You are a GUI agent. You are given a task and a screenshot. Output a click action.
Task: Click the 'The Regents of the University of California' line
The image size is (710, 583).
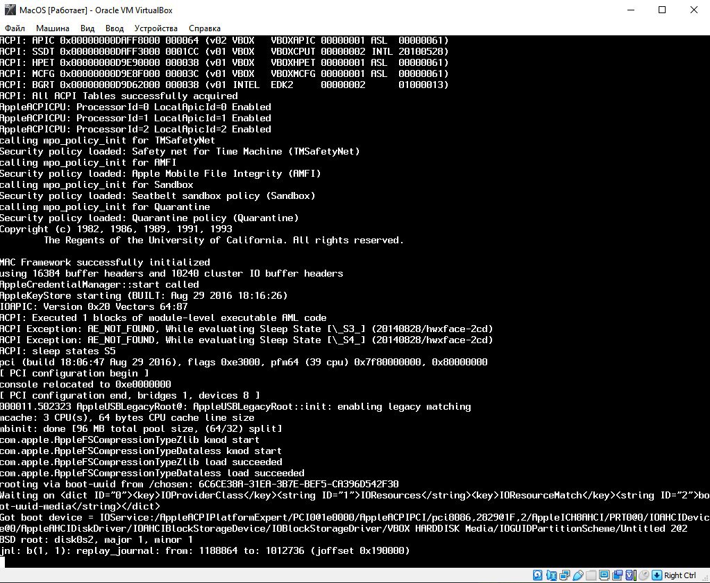[223, 240]
